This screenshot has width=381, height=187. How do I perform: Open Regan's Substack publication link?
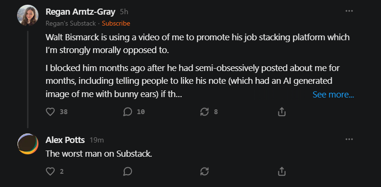click(71, 23)
